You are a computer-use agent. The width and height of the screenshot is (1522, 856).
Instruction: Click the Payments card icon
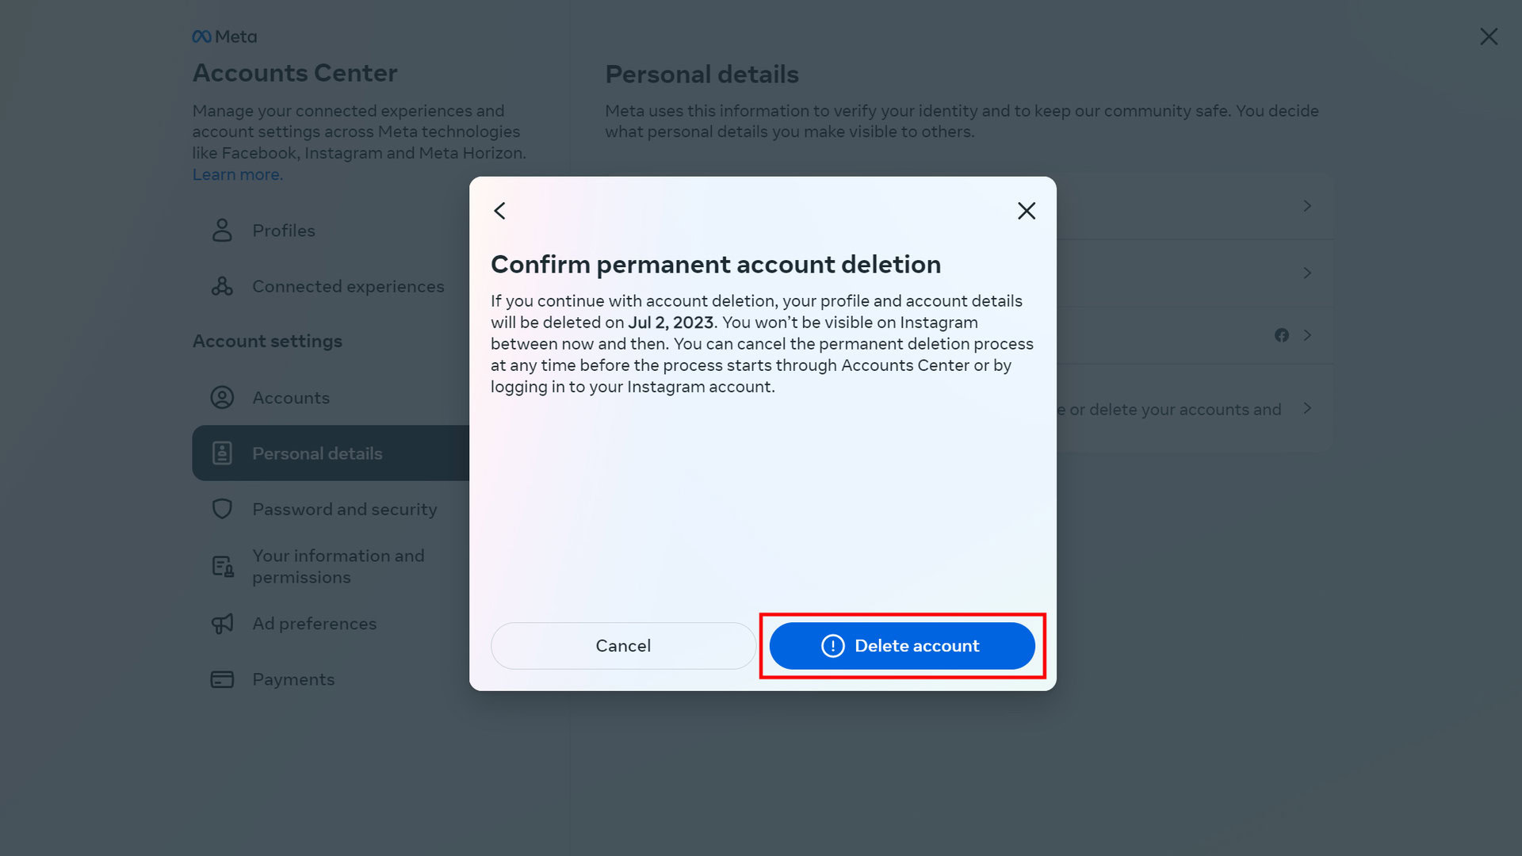(x=222, y=679)
